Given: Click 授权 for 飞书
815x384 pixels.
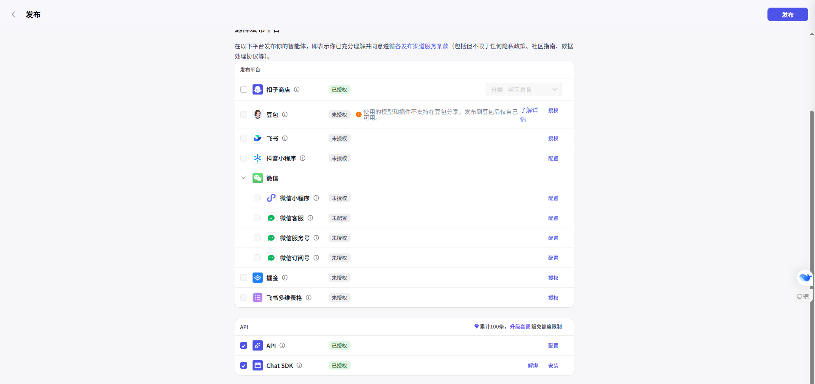Looking at the screenshot, I should (x=553, y=138).
